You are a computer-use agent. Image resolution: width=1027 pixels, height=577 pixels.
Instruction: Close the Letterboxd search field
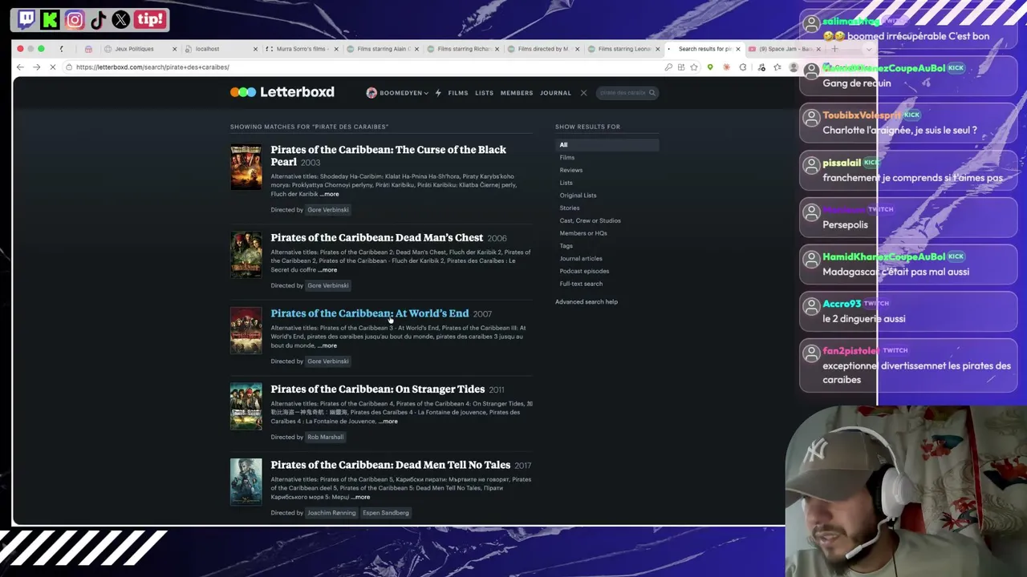[583, 93]
